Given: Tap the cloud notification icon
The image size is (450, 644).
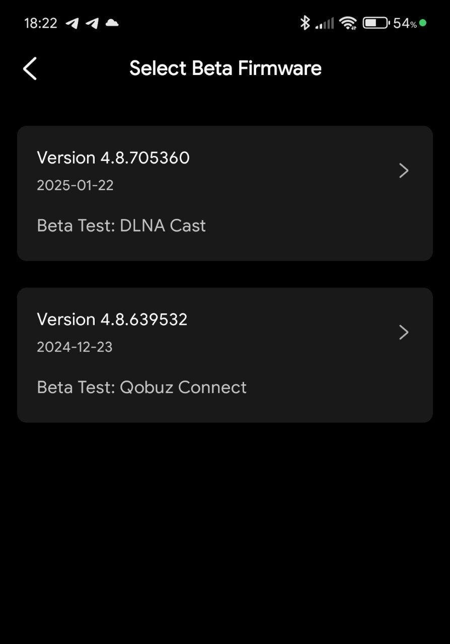Looking at the screenshot, I should pyautogui.click(x=112, y=23).
